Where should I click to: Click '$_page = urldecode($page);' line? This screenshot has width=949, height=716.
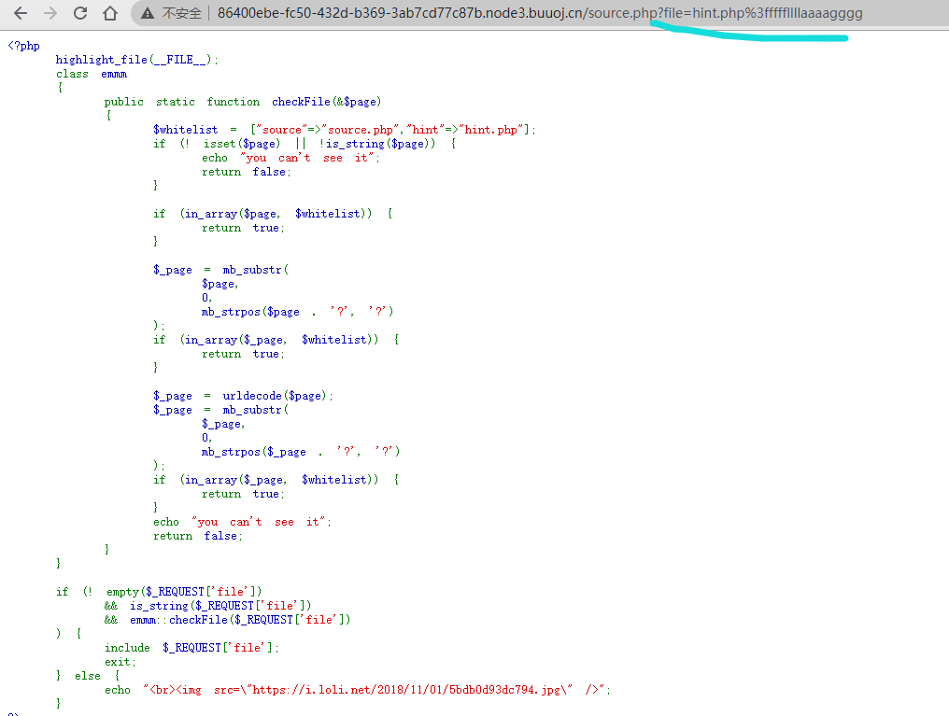pyautogui.click(x=243, y=396)
